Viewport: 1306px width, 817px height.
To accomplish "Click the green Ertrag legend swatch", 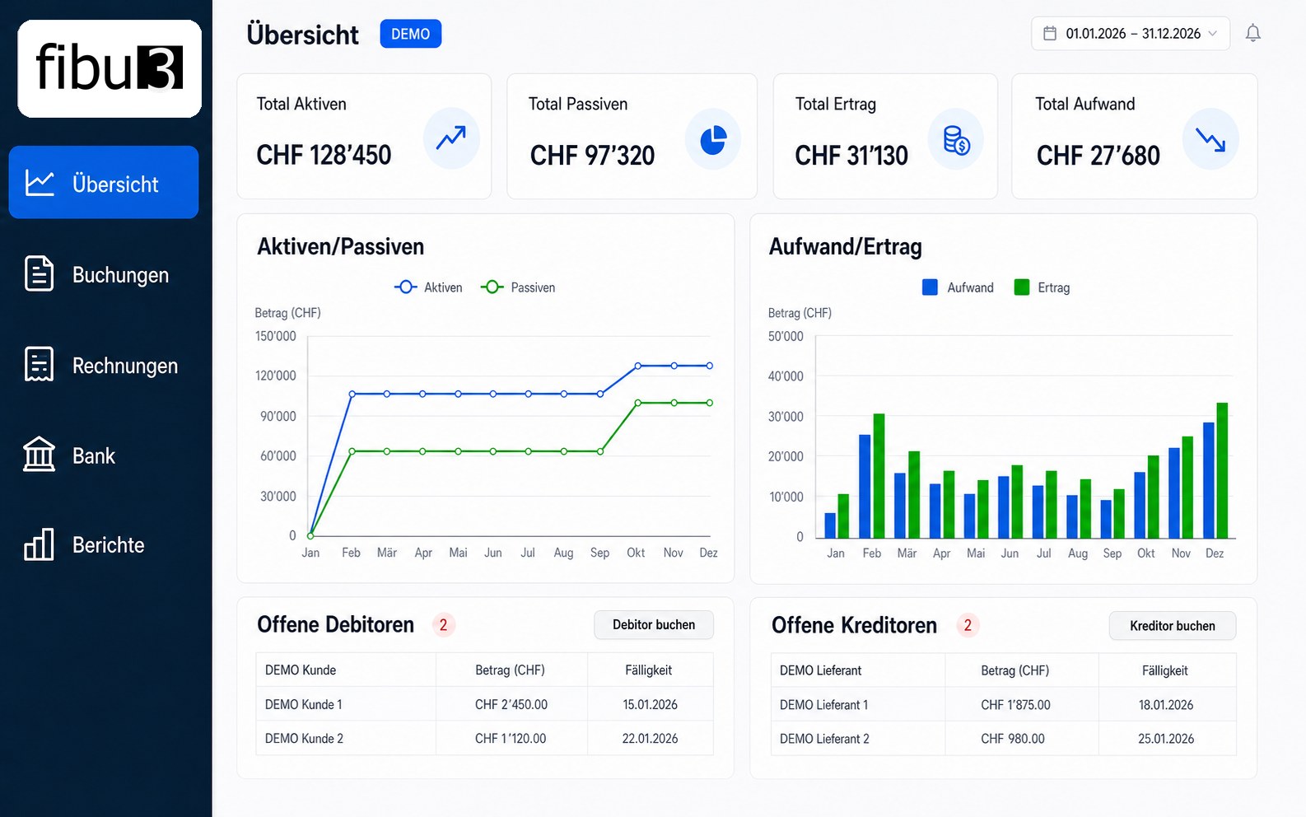I will tap(1022, 287).
